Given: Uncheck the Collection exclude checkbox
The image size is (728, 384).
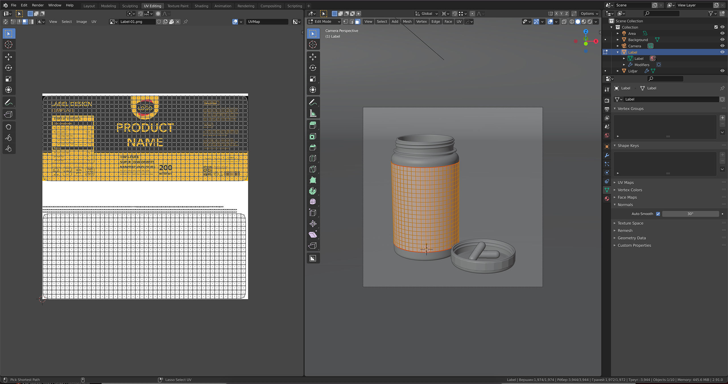Looking at the screenshot, I should click(716, 27).
